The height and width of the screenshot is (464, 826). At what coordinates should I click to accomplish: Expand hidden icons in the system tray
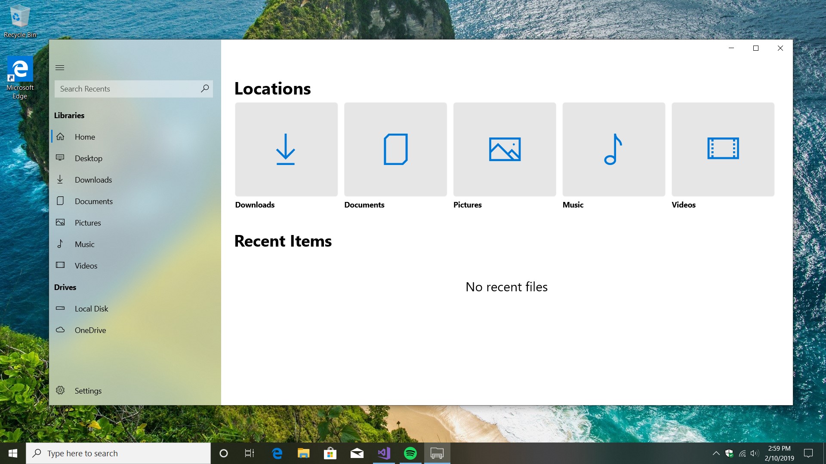click(x=716, y=453)
